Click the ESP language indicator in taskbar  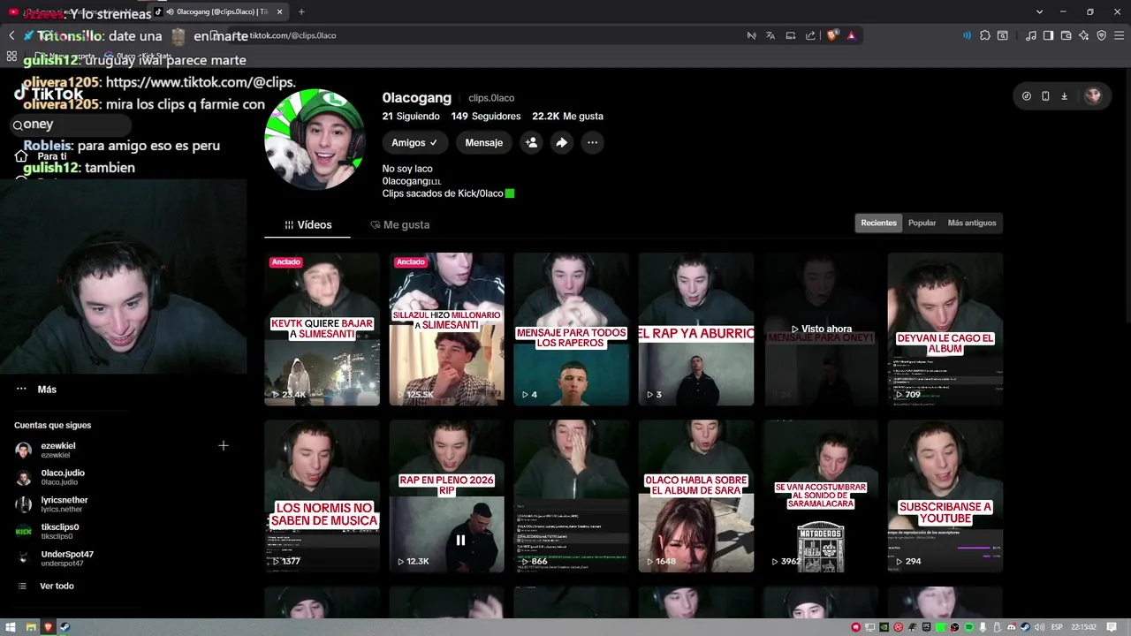1057,627
